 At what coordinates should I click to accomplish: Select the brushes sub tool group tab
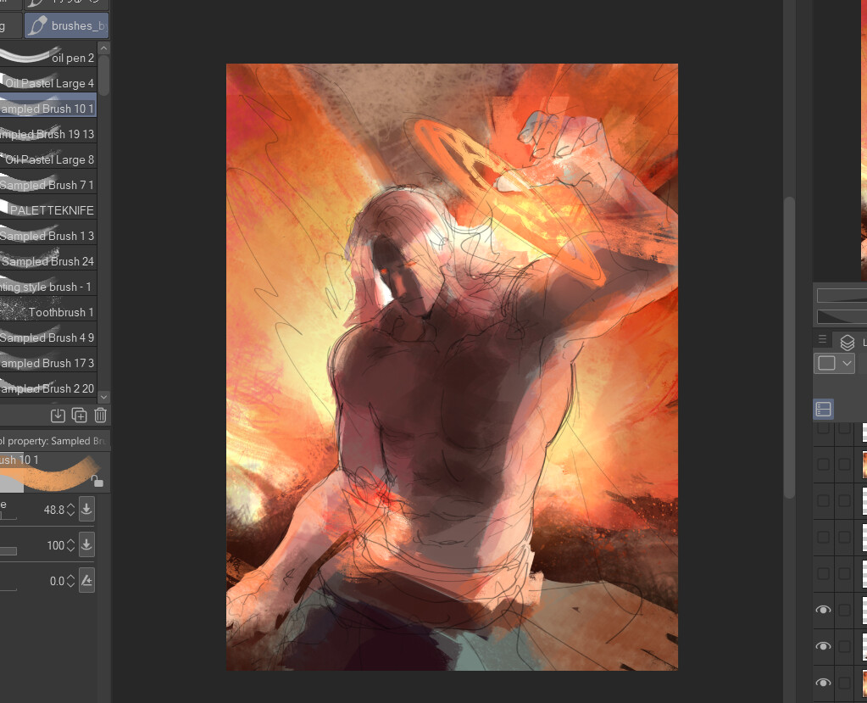point(67,25)
